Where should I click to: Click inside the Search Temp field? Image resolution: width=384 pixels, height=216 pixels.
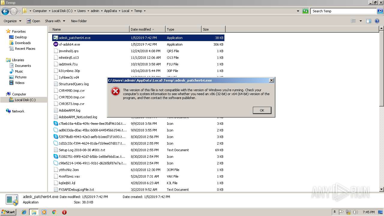[x=344, y=11]
